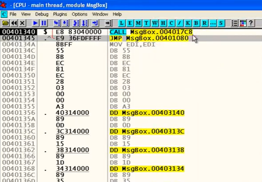Image resolution: width=262 pixels, height=182 pixels.
Task: Show Executable modules with E button
Action: [x=130, y=23]
